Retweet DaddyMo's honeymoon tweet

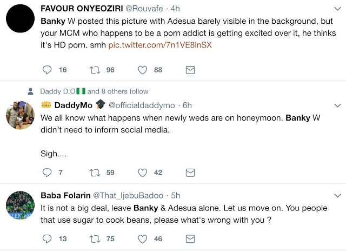click(x=95, y=173)
